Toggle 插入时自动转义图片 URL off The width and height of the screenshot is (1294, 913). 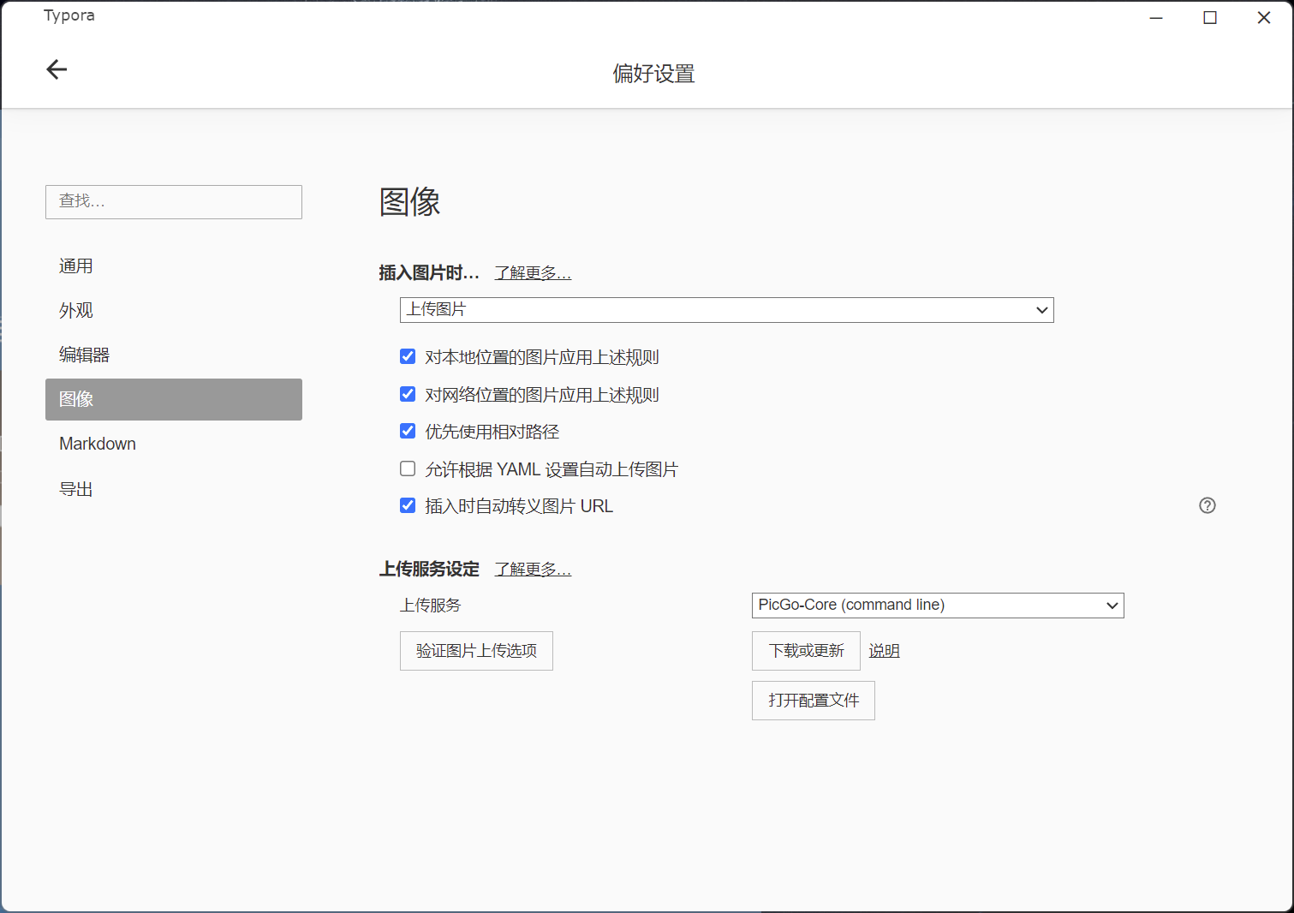[x=407, y=505]
